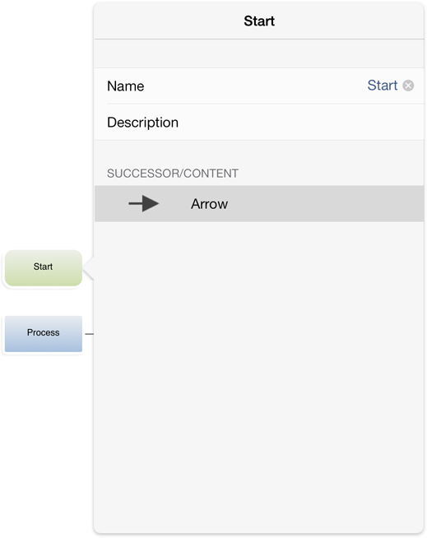Click the "Process" text inside blue node
427x538 pixels.
tap(44, 332)
